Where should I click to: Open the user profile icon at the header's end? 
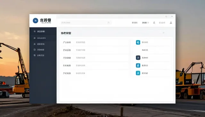click(171, 23)
